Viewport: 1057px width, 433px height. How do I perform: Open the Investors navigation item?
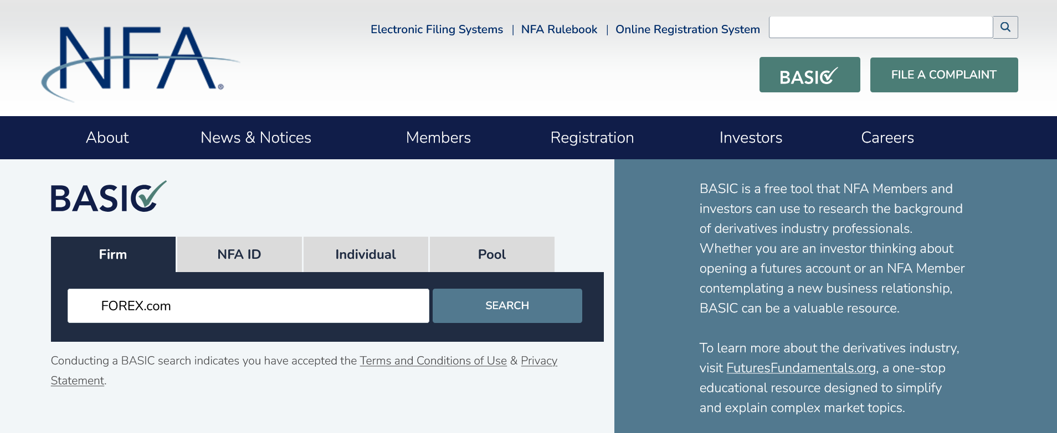(751, 138)
